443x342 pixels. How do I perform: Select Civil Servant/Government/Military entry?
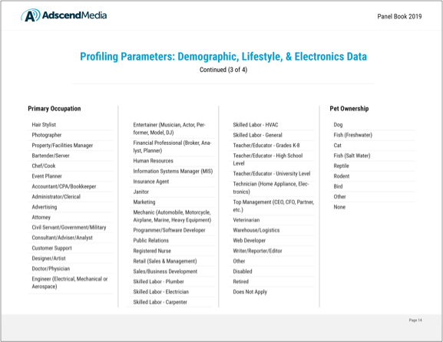point(69,228)
